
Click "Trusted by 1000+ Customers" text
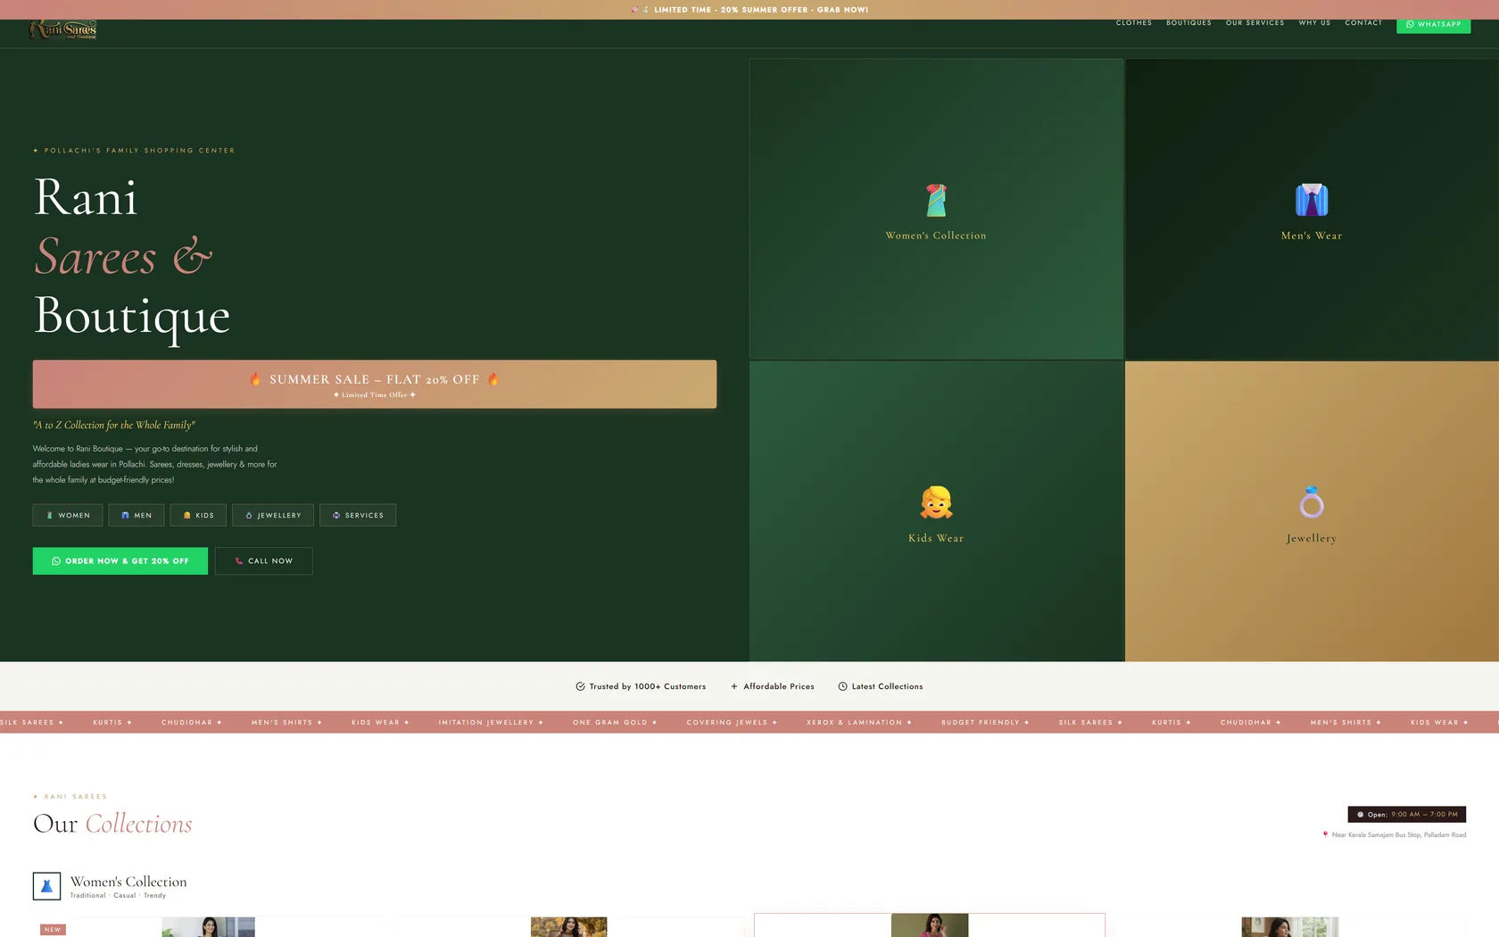647,686
